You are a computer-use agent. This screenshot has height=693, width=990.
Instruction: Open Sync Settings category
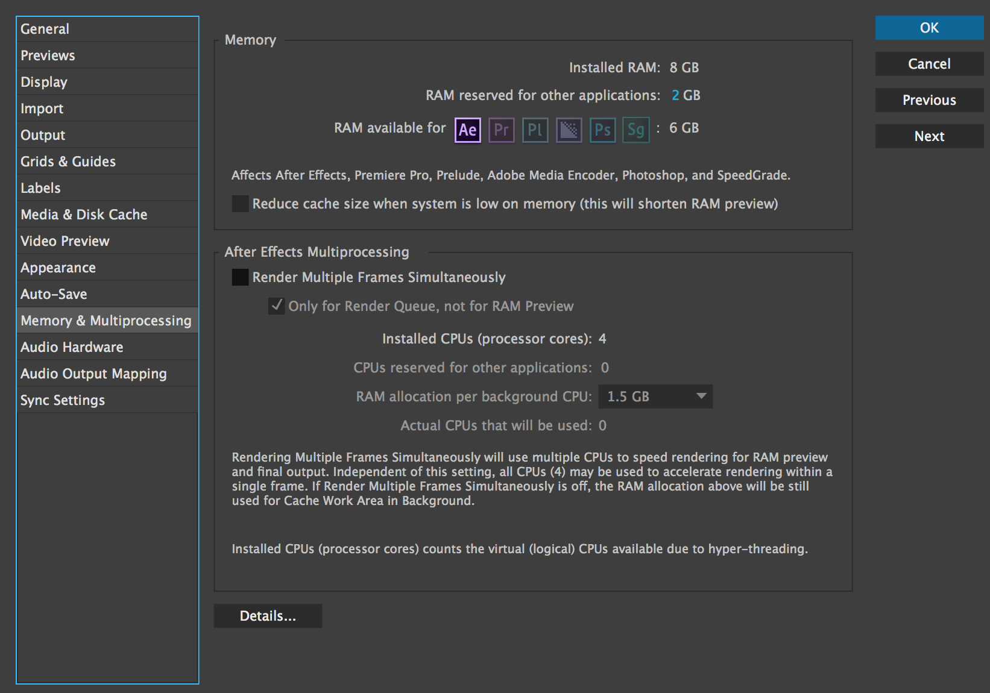tap(107, 400)
